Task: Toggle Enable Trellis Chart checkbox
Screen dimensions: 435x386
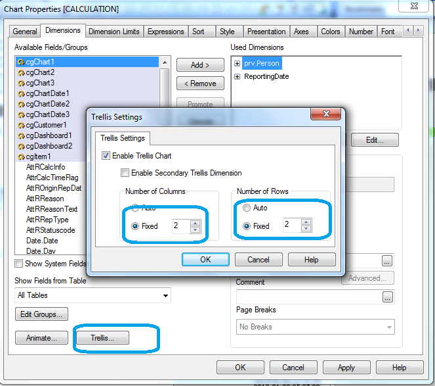Action: coord(106,156)
